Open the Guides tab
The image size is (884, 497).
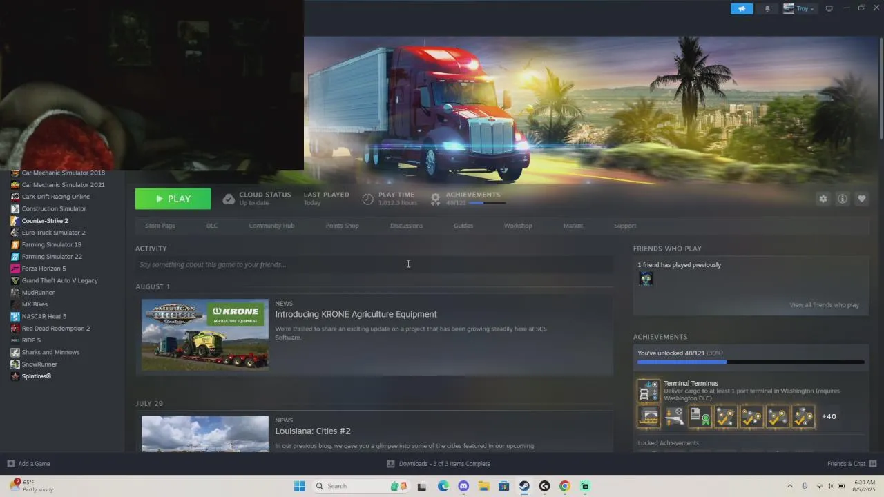(x=463, y=226)
